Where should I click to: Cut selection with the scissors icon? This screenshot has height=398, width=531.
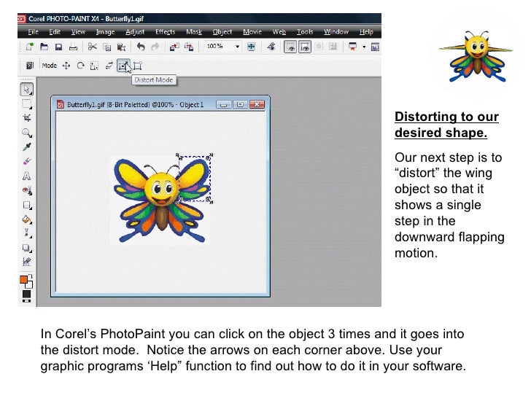coord(92,47)
